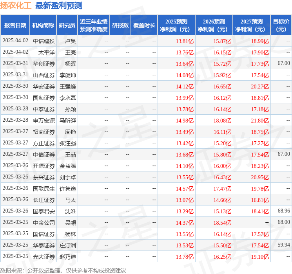Select institution 中信建投
Screen dimensions: 292x274
pyautogui.click(x=44, y=41)
